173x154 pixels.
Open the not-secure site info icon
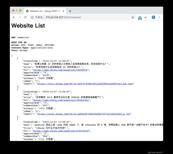coord(32,17)
